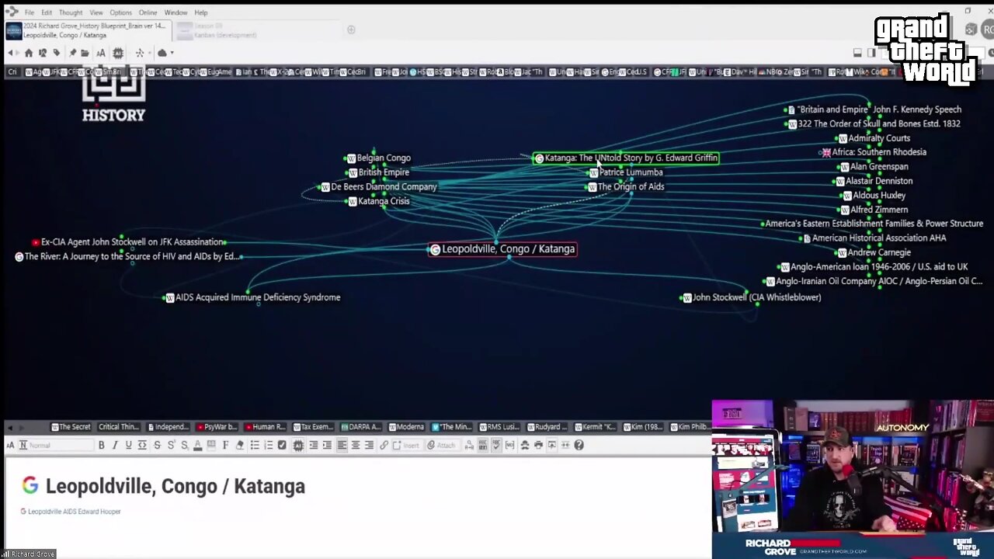Open the RG user account avatar
This screenshot has width=994, height=559.
point(988,30)
